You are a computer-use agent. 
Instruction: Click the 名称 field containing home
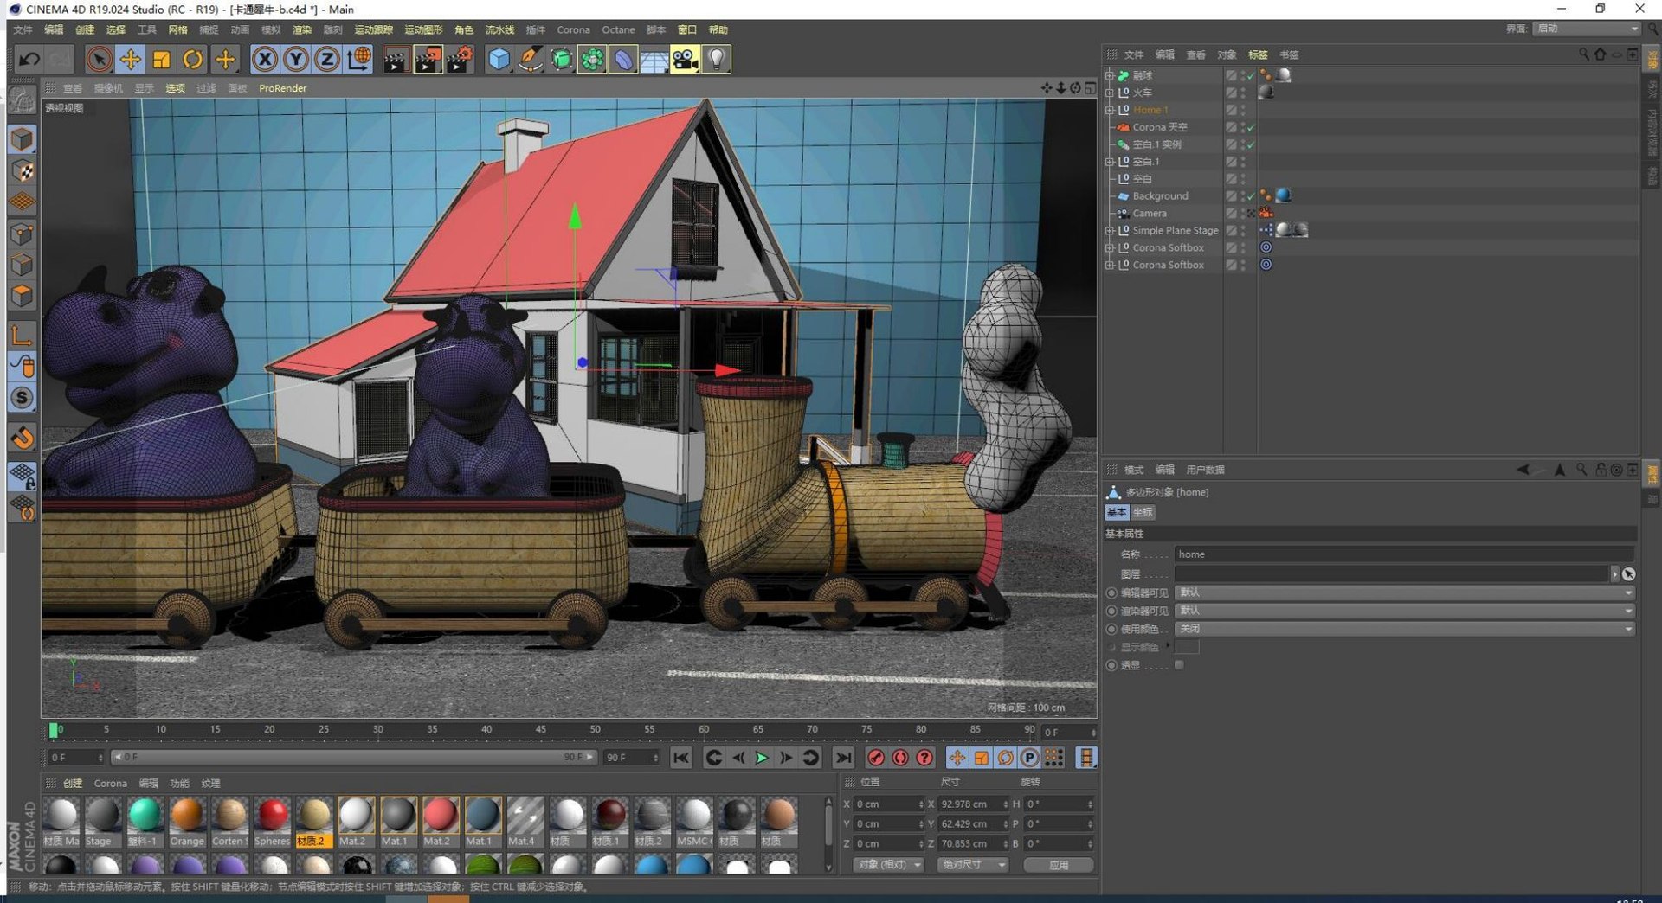pos(1404,554)
